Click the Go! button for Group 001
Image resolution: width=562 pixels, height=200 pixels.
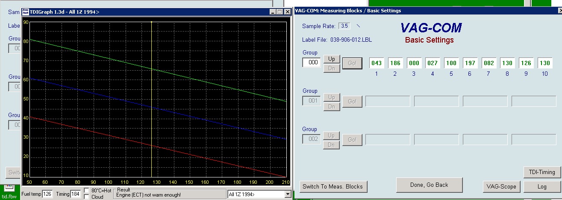tap(352, 101)
